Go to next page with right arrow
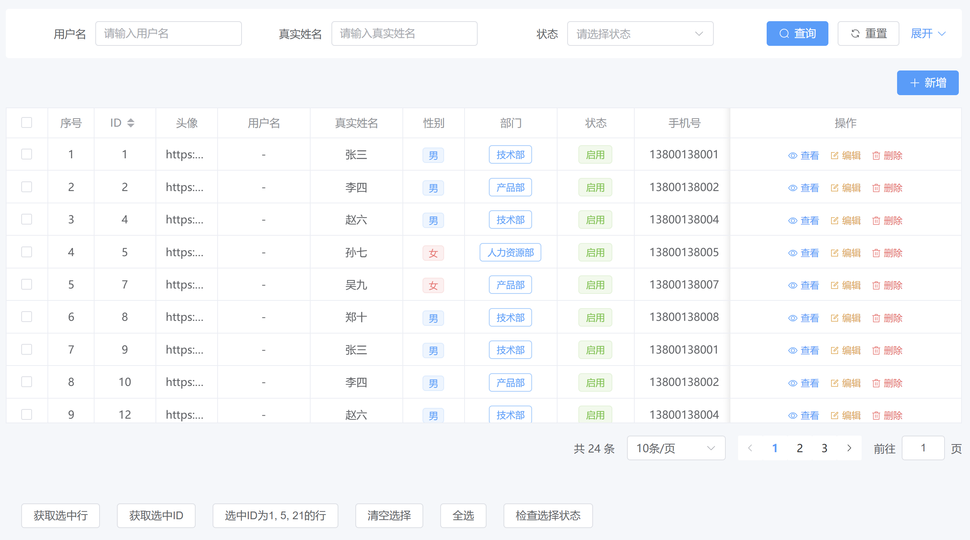Image resolution: width=970 pixels, height=540 pixels. click(x=849, y=448)
